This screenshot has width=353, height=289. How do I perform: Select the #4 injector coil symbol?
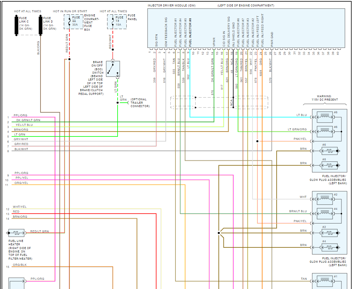pyautogui.click(x=325, y=214)
